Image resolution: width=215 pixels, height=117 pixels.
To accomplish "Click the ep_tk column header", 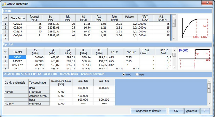I will pyautogui.click(x=116, y=52).
